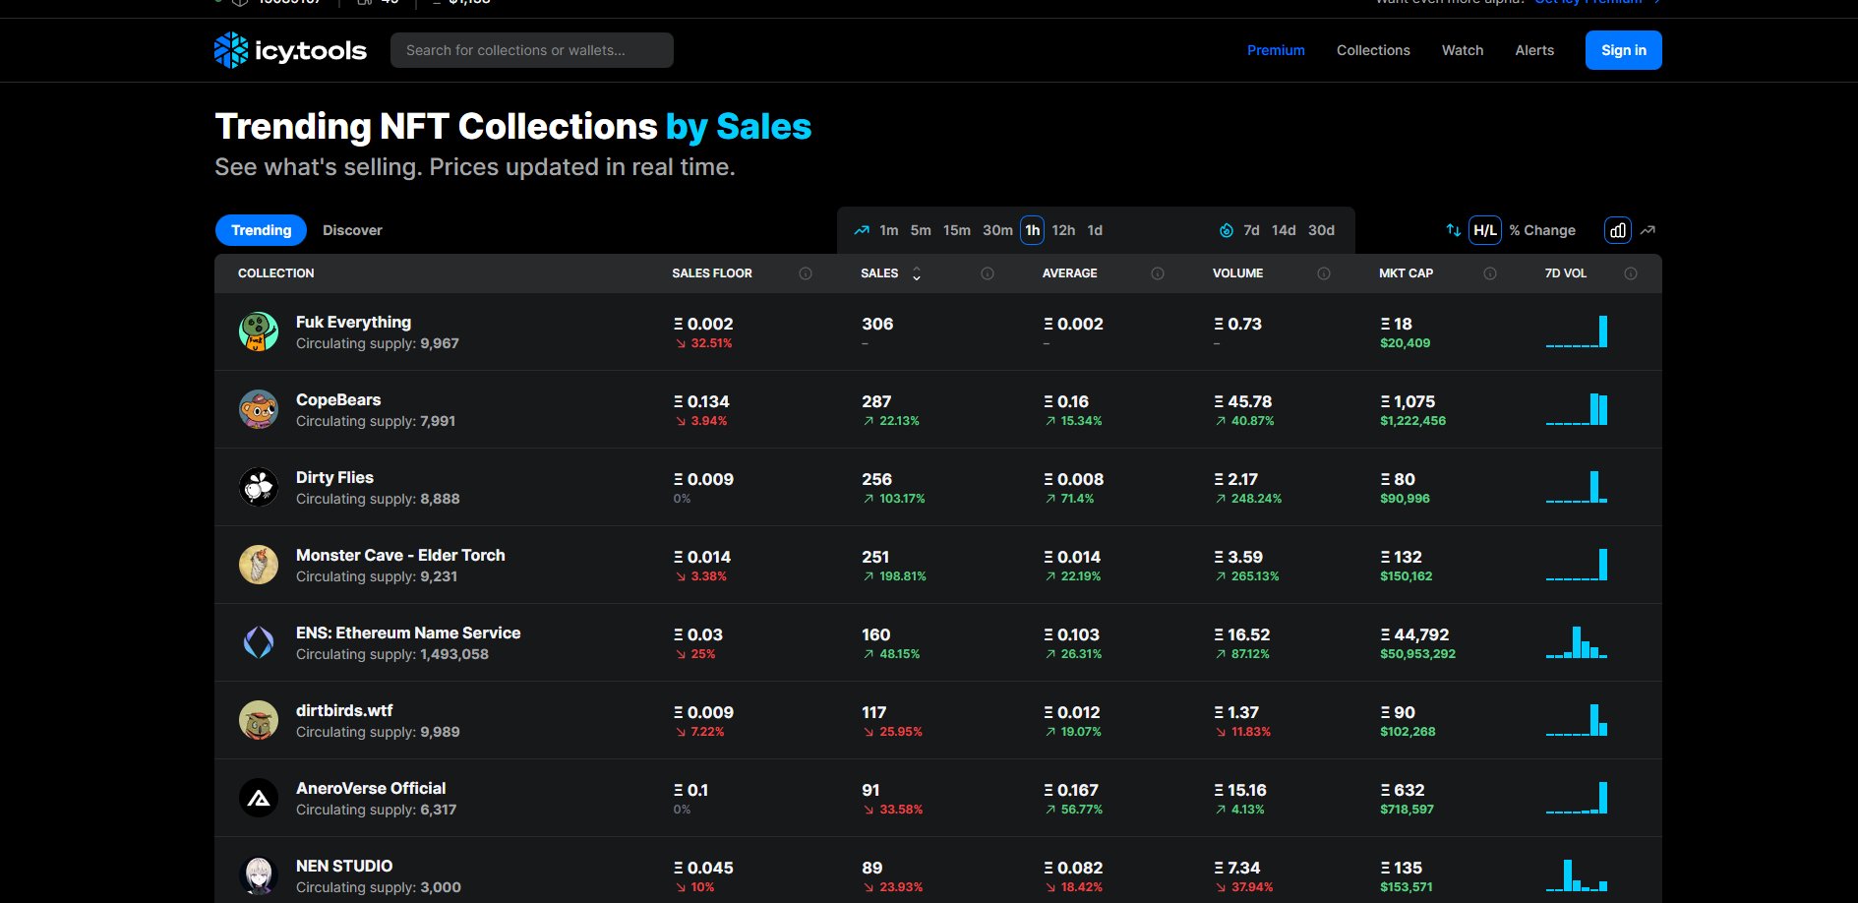This screenshot has width=1858, height=903.
Task: Open Alerts in the navigation
Action: (x=1534, y=50)
